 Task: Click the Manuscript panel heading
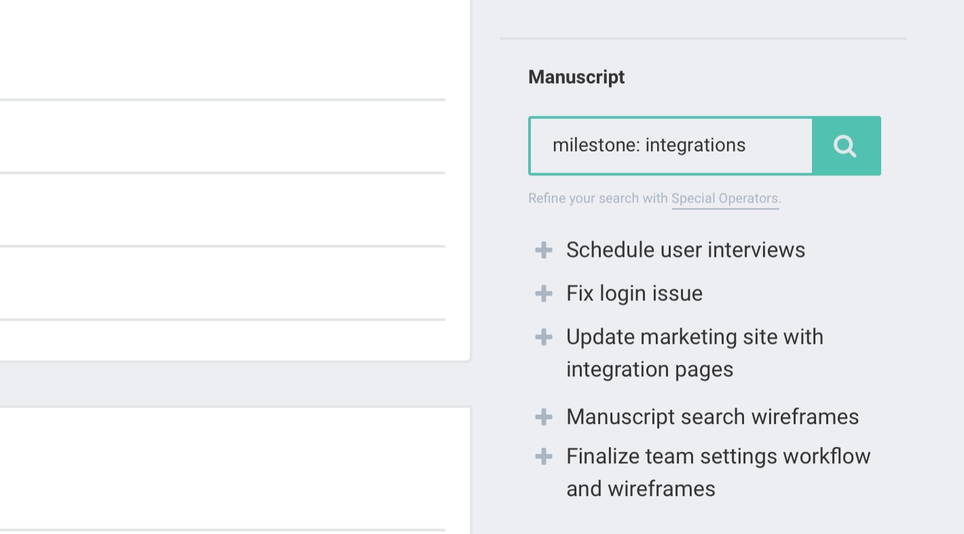(x=576, y=77)
